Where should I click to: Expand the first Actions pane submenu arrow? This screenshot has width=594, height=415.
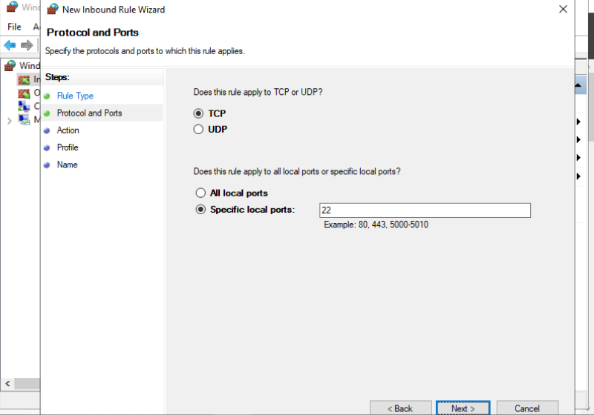click(x=578, y=122)
